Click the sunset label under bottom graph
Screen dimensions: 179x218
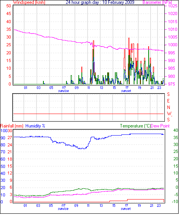point(126,209)
